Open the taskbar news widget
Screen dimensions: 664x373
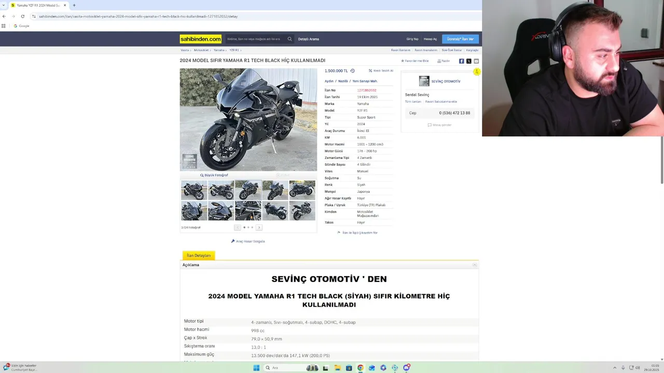click(x=21, y=367)
